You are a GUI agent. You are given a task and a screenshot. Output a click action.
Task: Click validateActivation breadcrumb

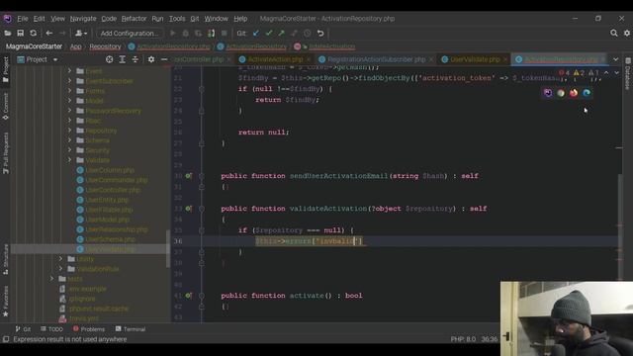click(x=332, y=46)
